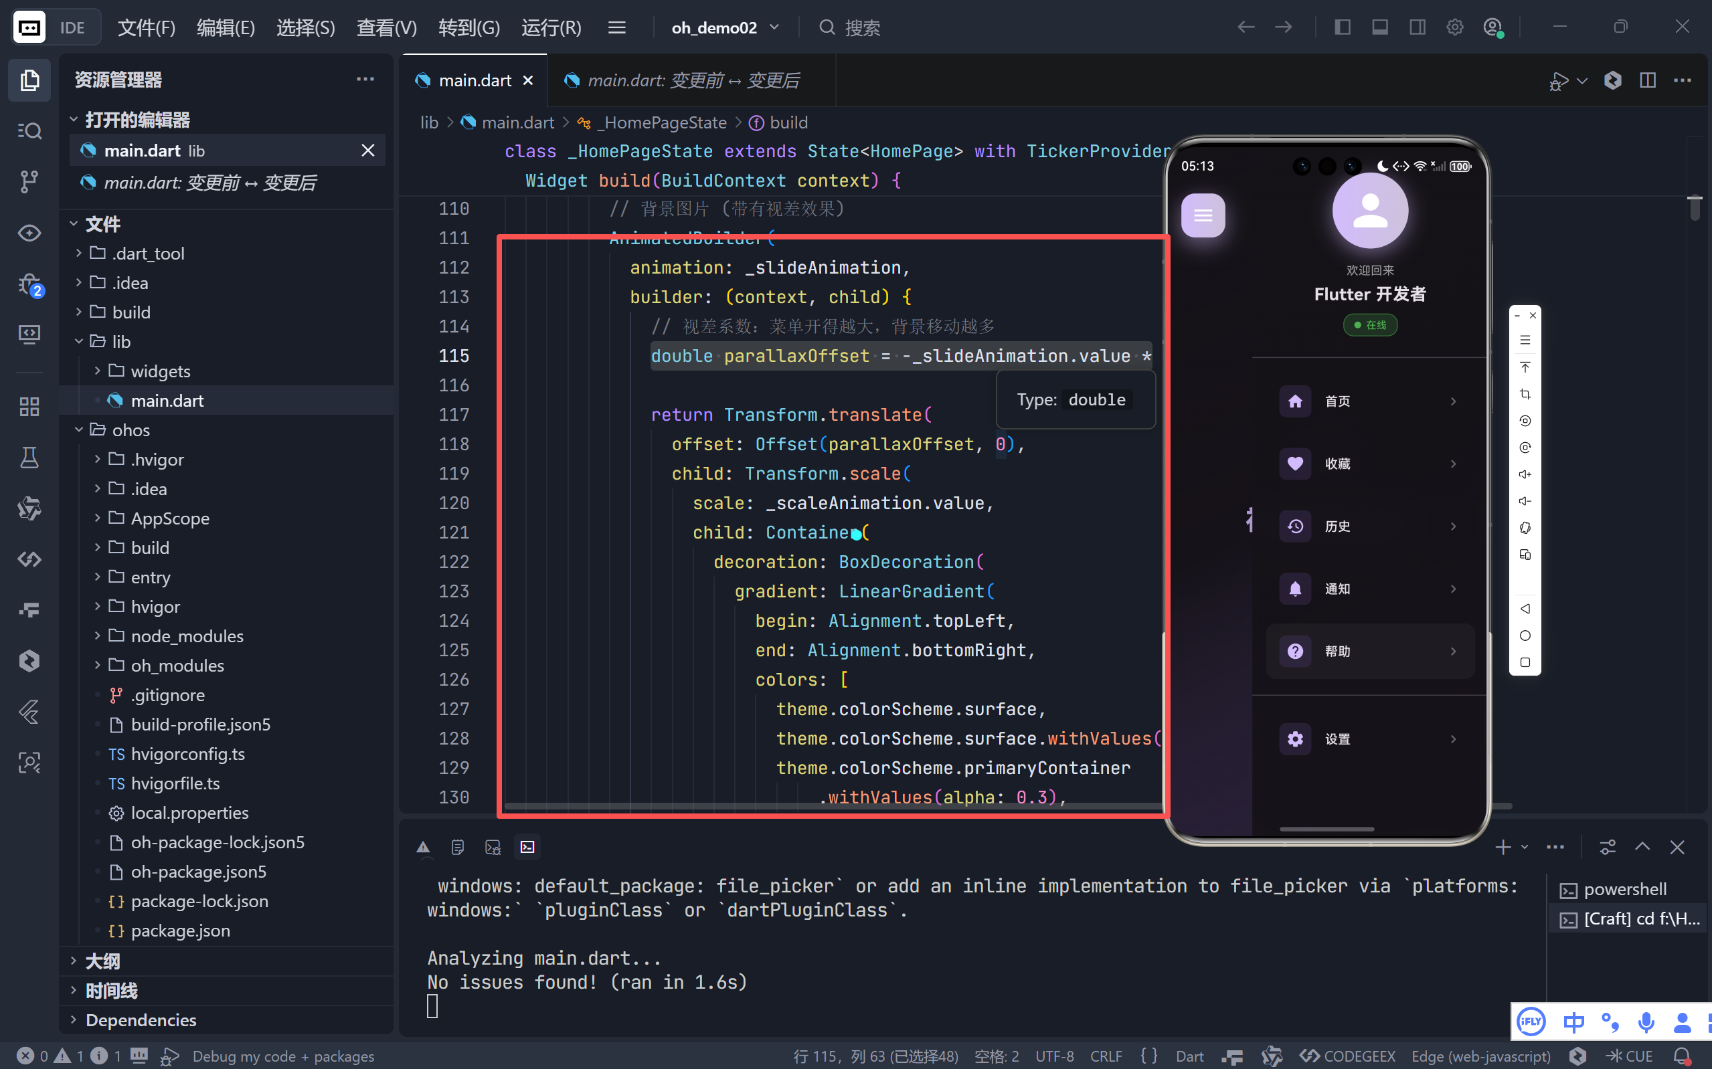This screenshot has width=1712, height=1069.
Task: Open the Source Control view icon
Action: [x=29, y=182]
